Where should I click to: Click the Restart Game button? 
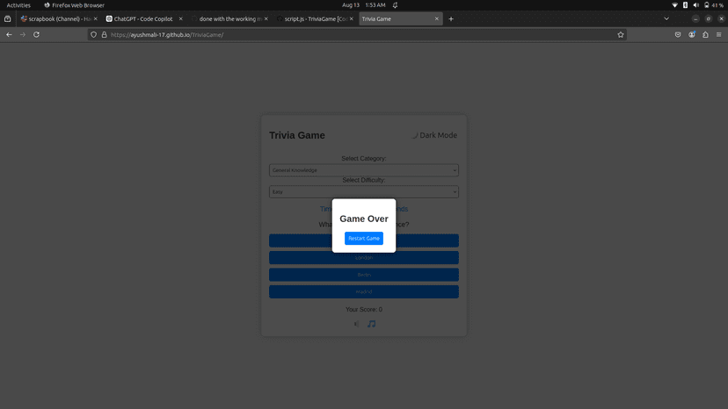(x=363, y=239)
